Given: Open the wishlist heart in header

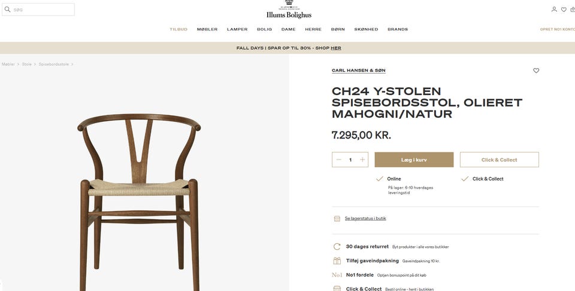Looking at the screenshot, I should click(x=564, y=10).
